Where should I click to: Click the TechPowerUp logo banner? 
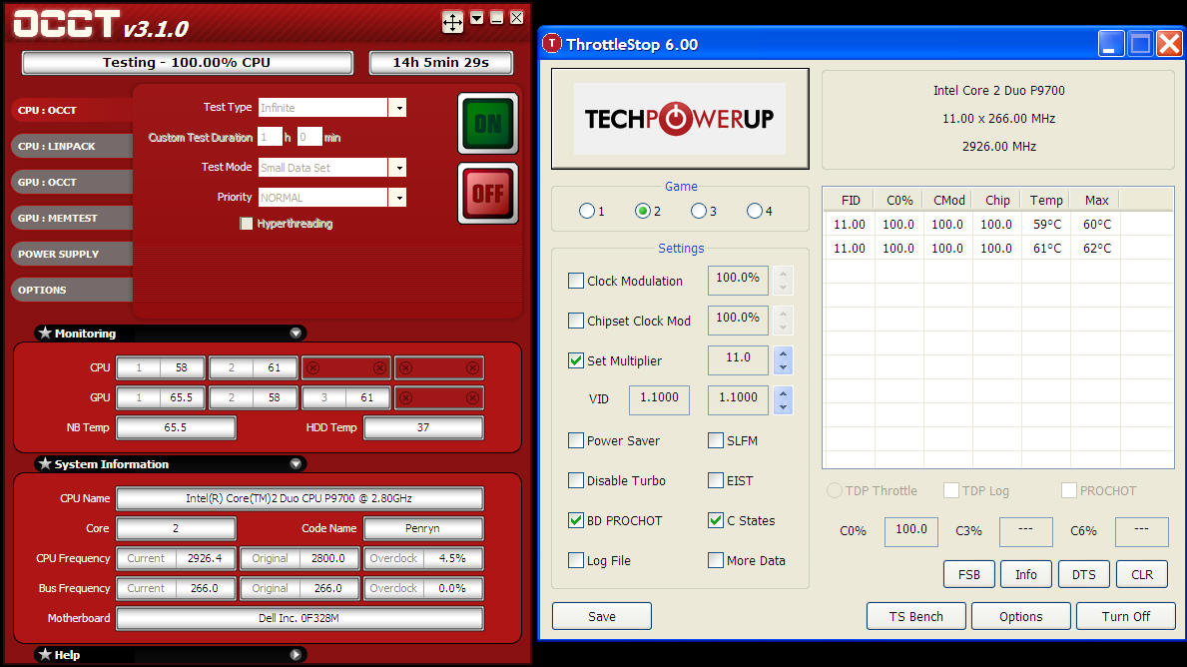point(680,119)
